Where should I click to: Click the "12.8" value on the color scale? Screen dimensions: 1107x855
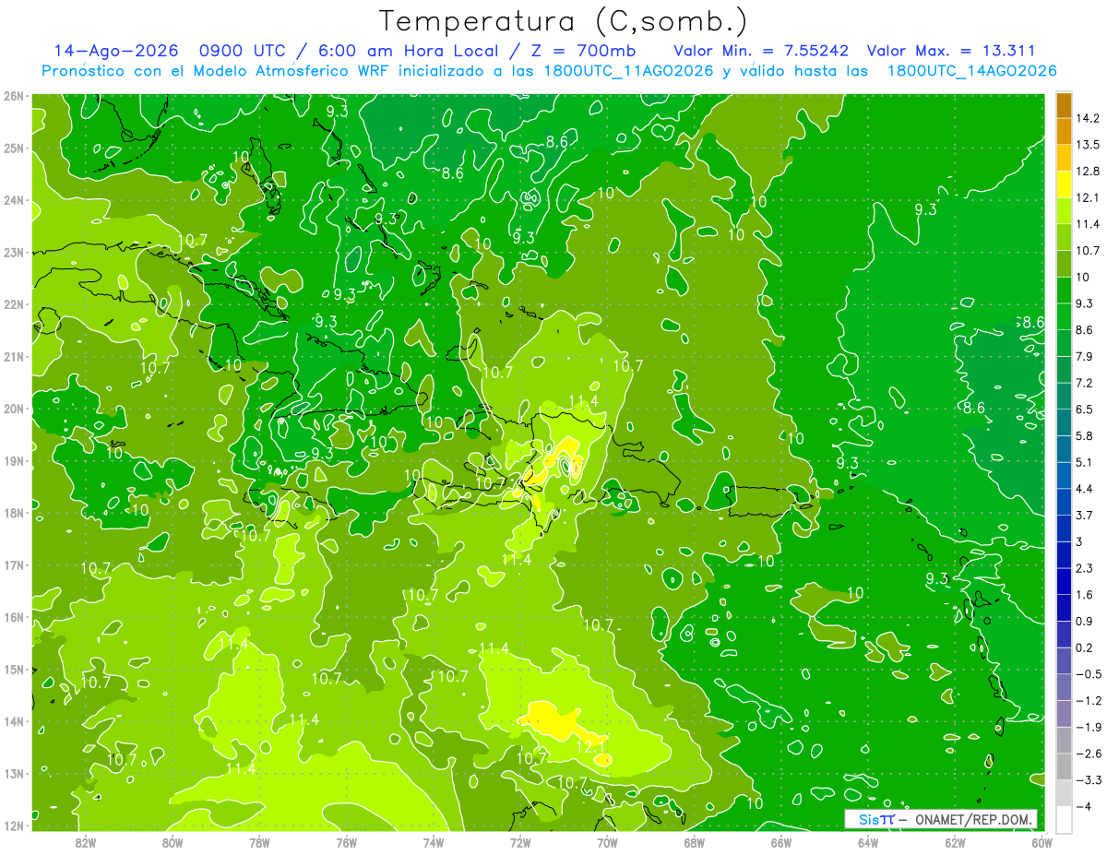[x=1089, y=172]
